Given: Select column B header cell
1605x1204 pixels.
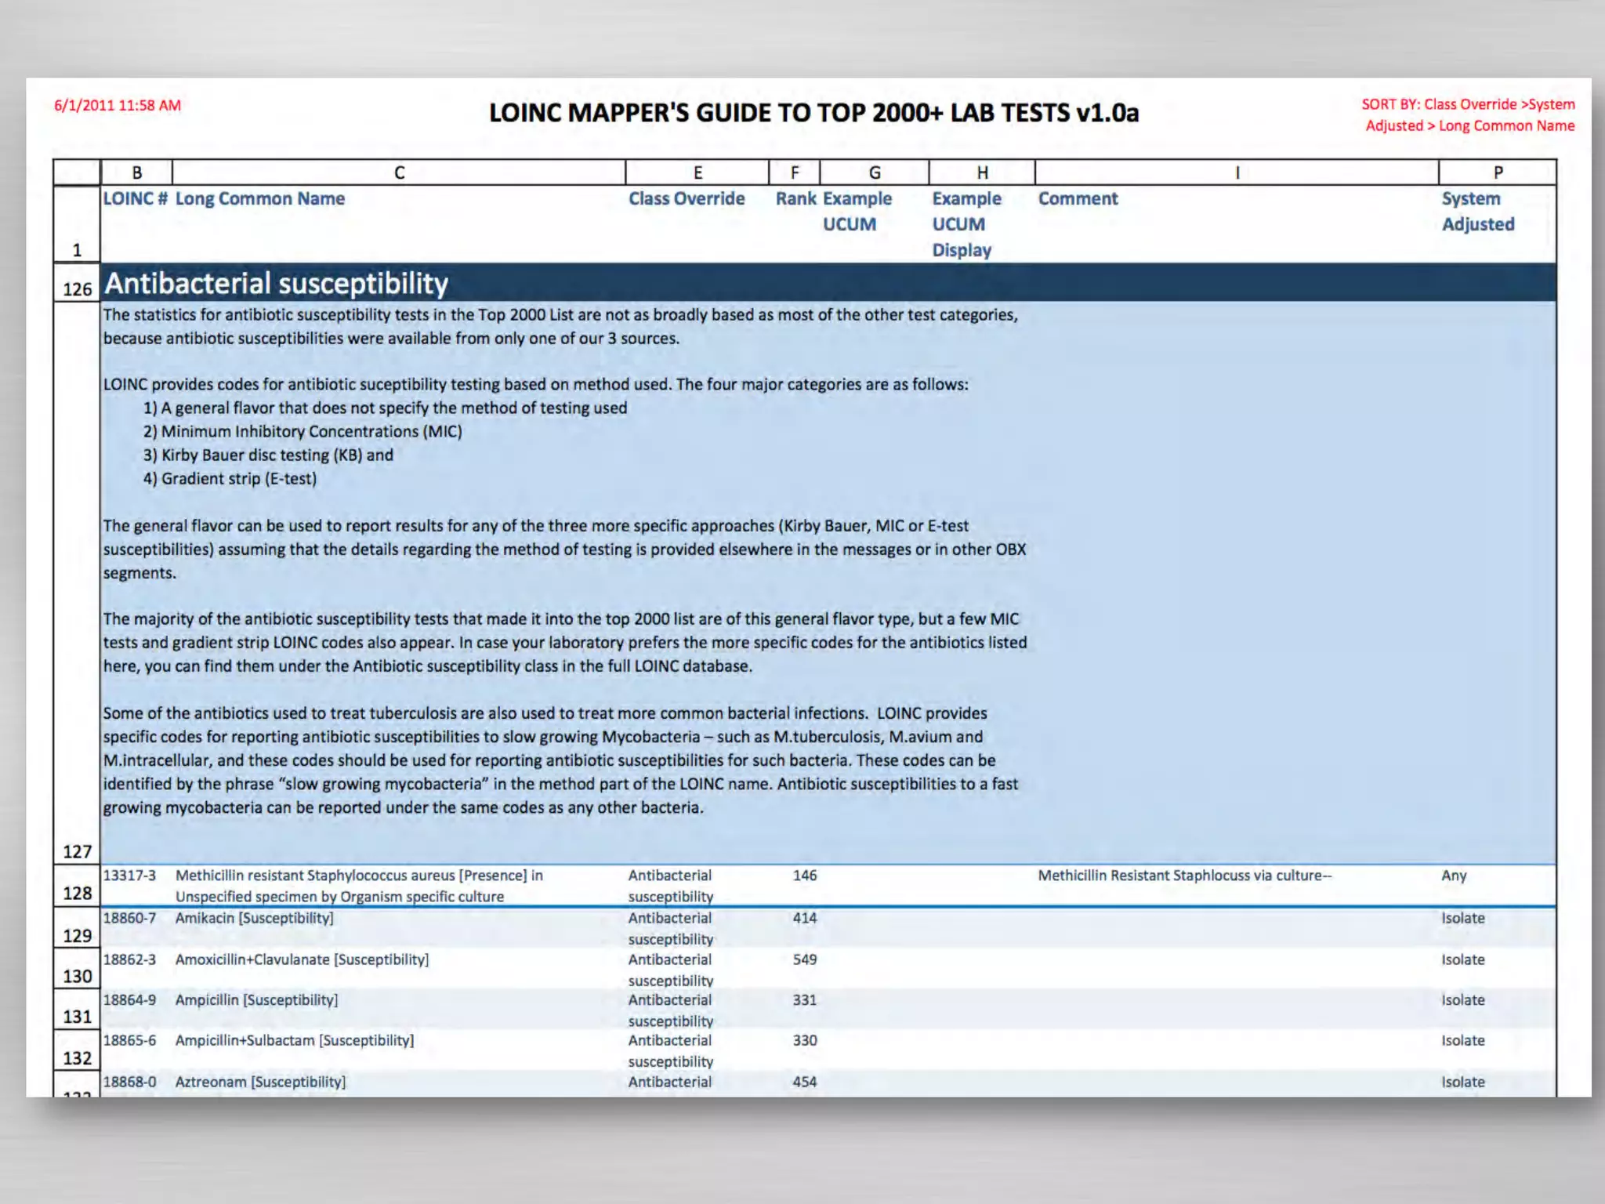Looking at the screenshot, I should 136,172.
